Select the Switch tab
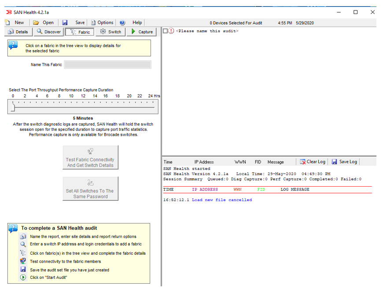Image resolution: width=387 pixels, height=292 pixels. pyautogui.click(x=110, y=32)
